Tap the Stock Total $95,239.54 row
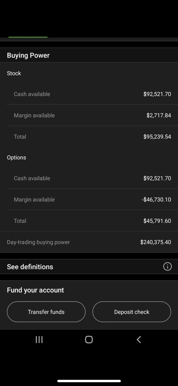This screenshot has width=178, height=386. 89,137
